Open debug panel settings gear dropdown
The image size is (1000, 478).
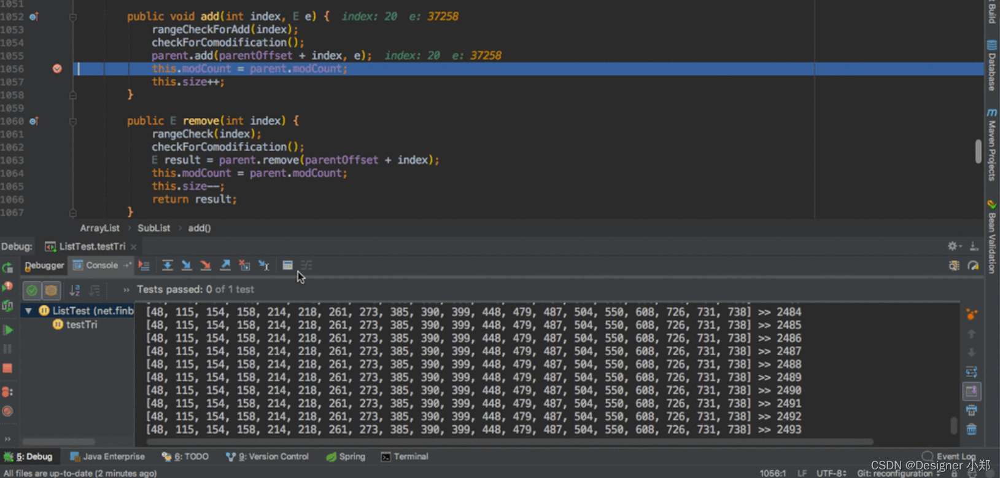pyautogui.click(x=954, y=246)
